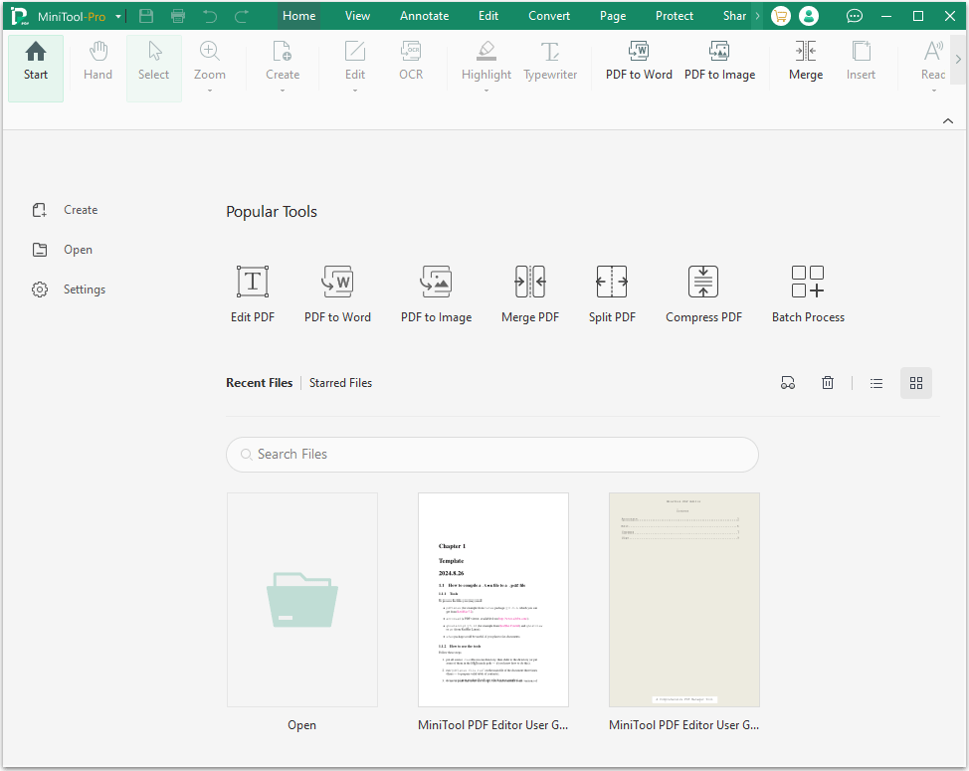Open the user account avatar
The image size is (969, 771).
[x=808, y=16]
